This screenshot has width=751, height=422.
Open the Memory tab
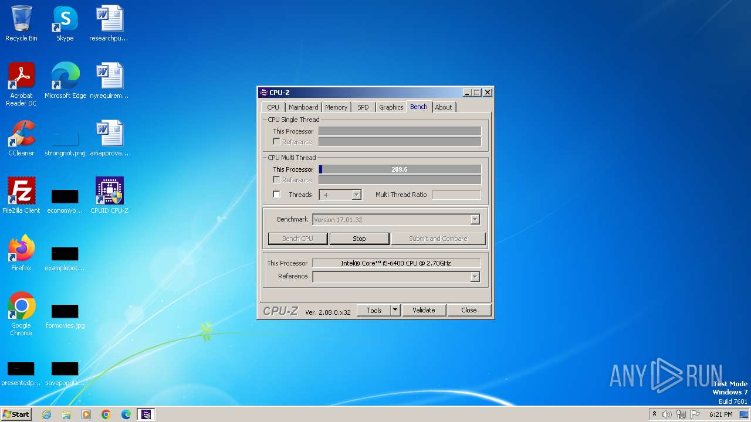[336, 107]
